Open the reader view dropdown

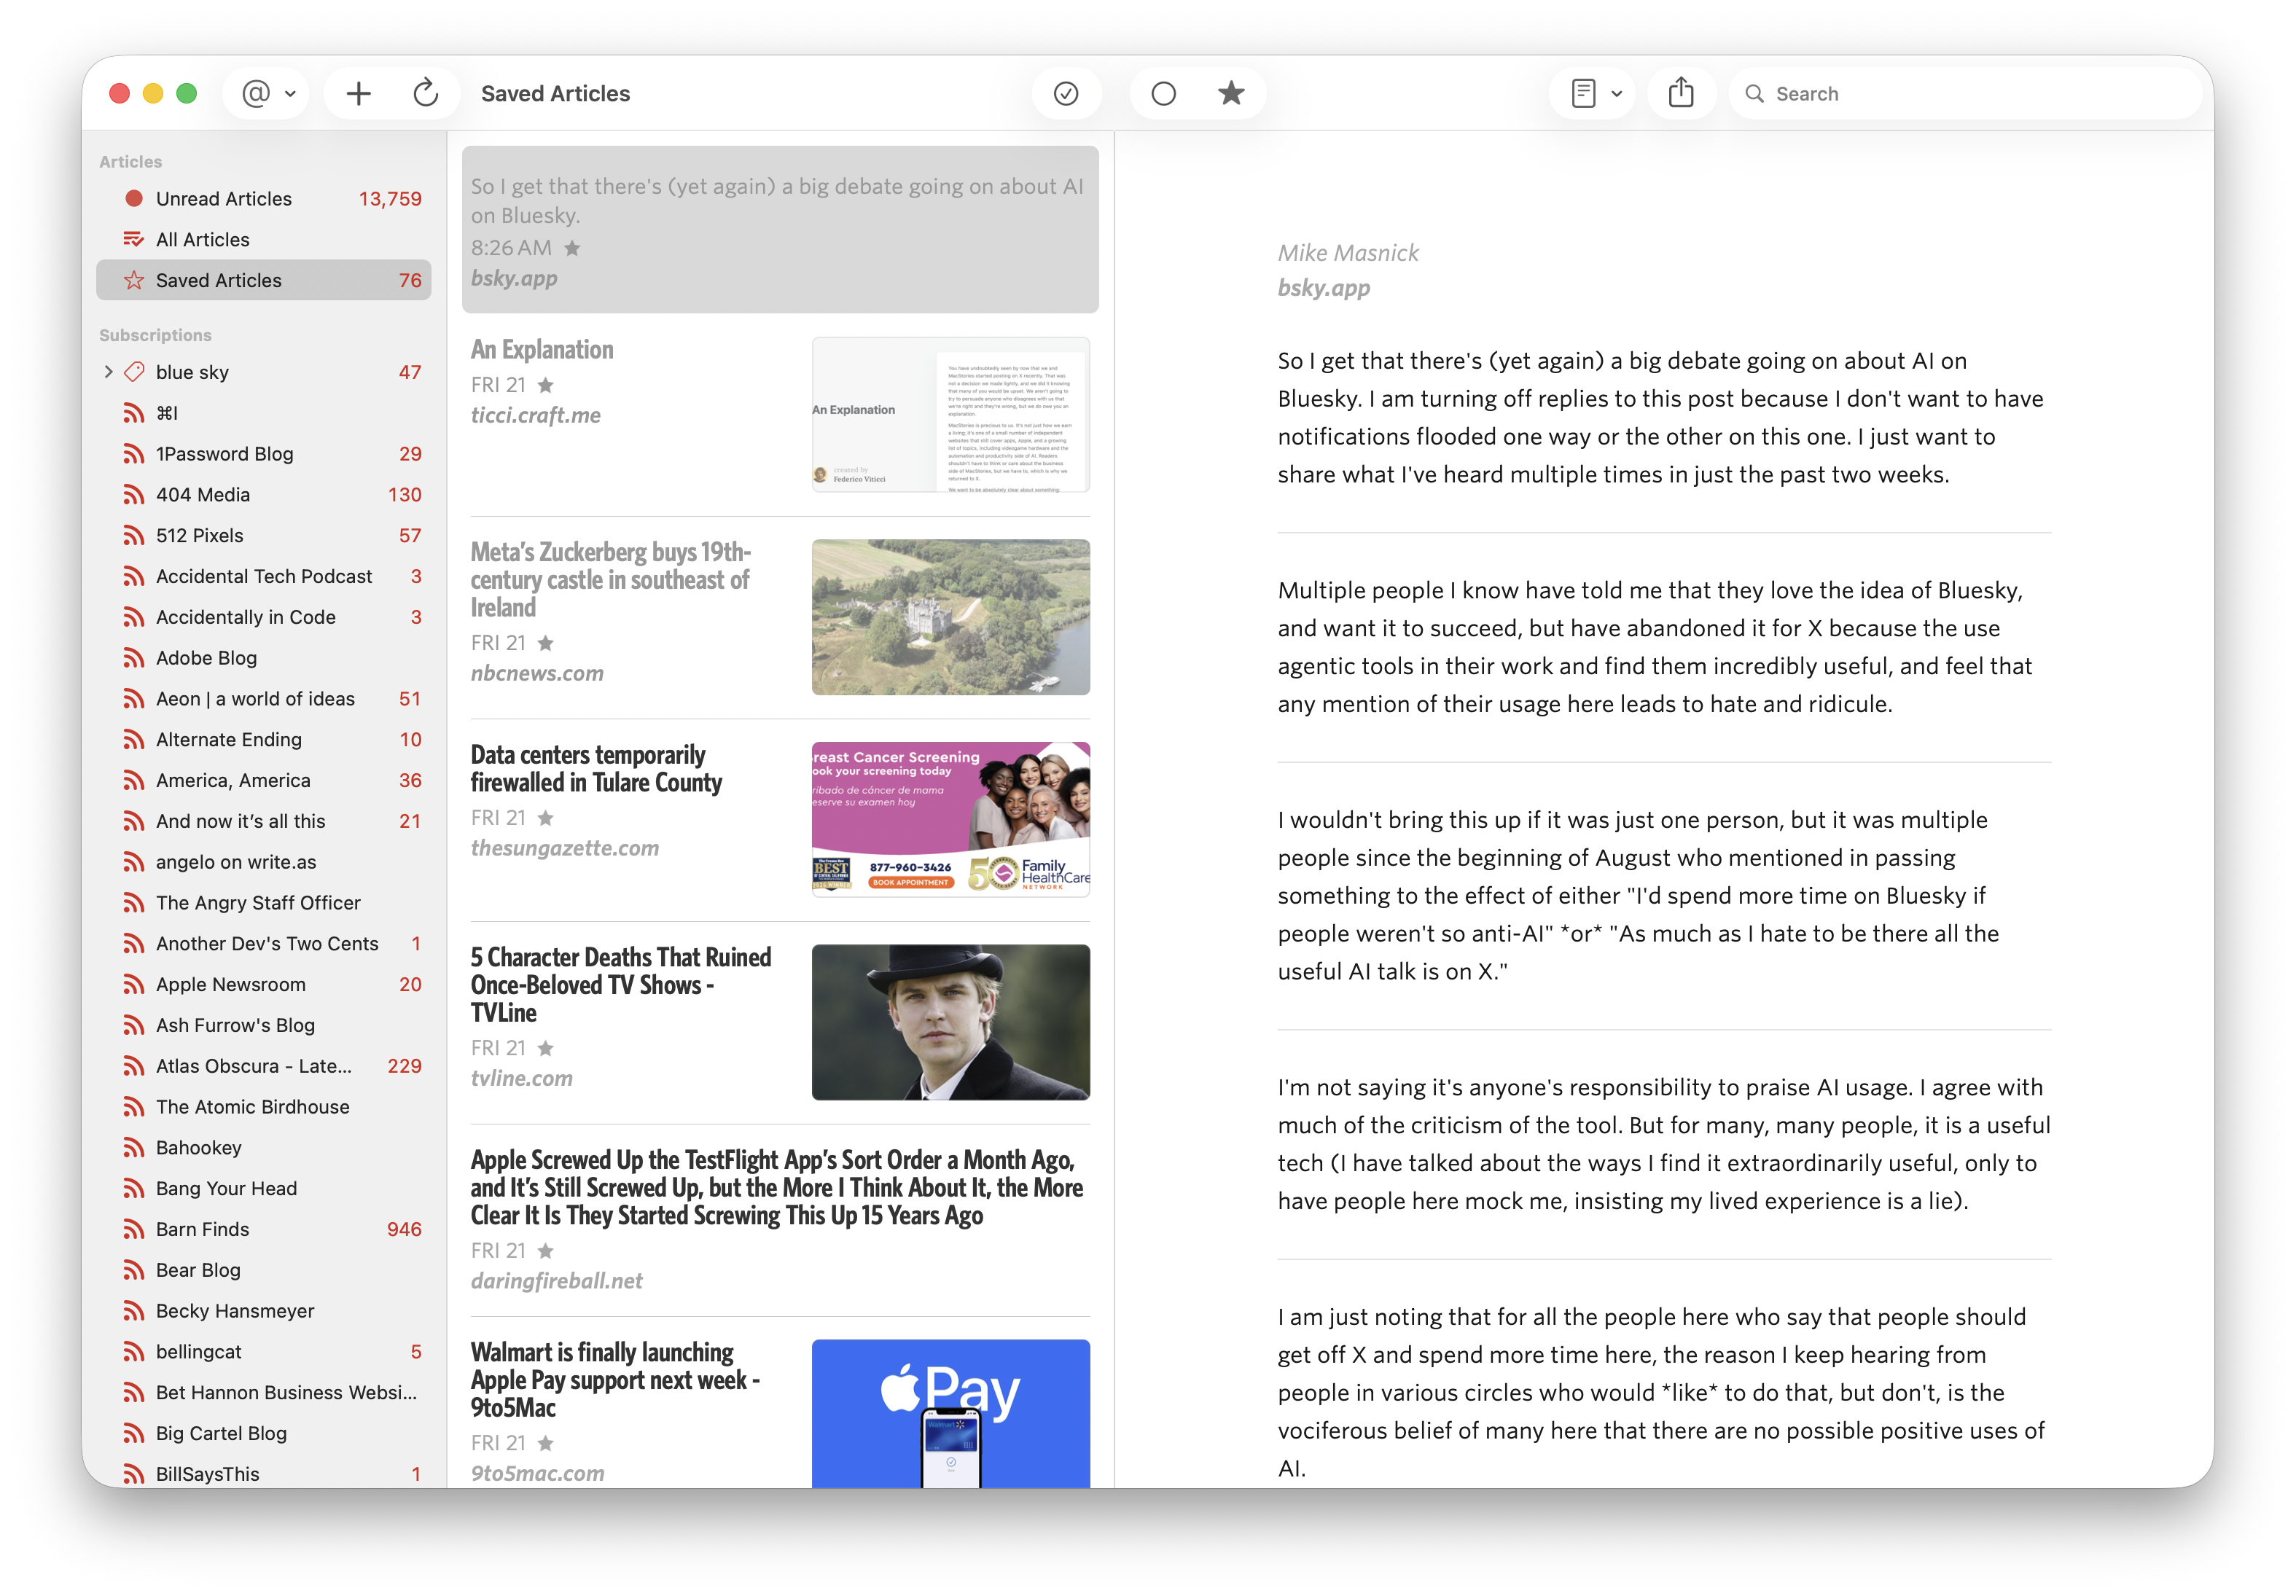[1595, 93]
